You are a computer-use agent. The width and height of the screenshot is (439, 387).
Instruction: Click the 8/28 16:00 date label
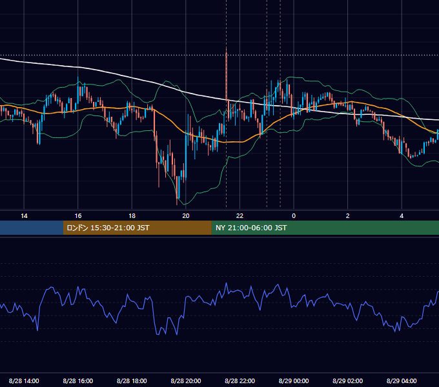coord(78,381)
